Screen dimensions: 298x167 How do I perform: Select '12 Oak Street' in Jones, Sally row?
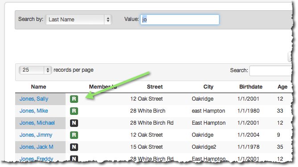[x=146, y=99]
